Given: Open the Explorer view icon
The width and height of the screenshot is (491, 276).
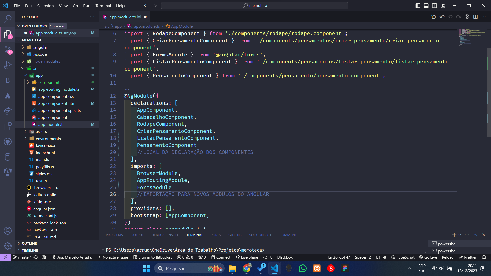Looking at the screenshot, I should coord(8,34).
